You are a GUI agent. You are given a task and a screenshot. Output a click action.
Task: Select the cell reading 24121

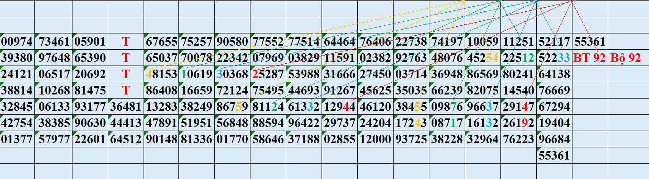pyautogui.click(x=17, y=74)
